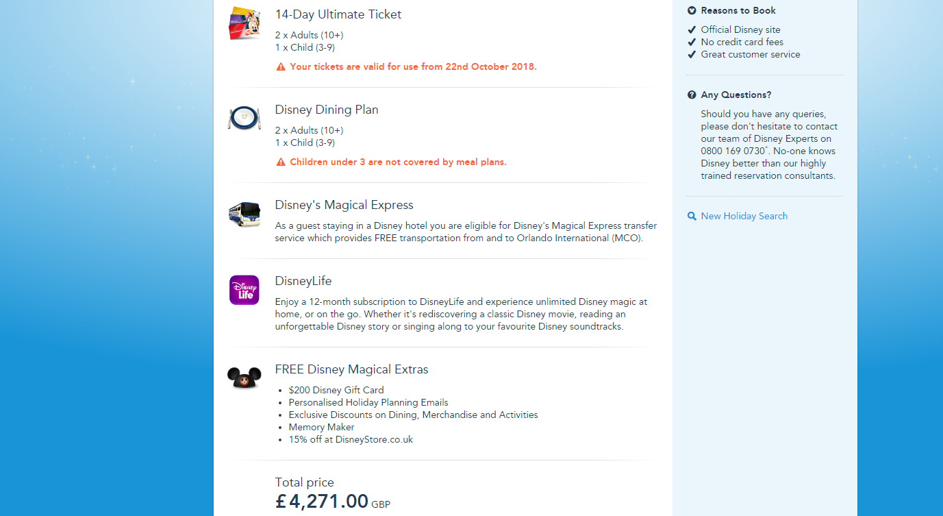The height and width of the screenshot is (516, 943).
Task: Click the Mickey ears hat icon
Action: click(x=244, y=378)
